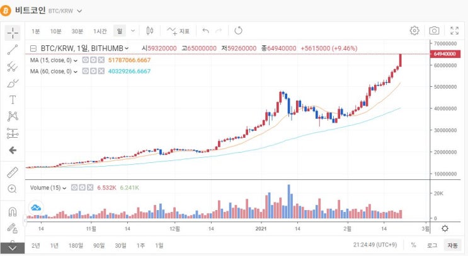Click the MA 60 value 40329266.6667
The image size is (468, 256).
pyautogui.click(x=129, y=71)
